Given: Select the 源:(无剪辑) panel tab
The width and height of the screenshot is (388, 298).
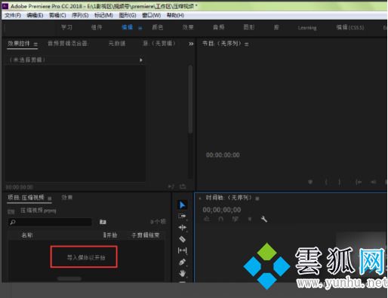Looking at the screenshot, I should coord(159,44).
